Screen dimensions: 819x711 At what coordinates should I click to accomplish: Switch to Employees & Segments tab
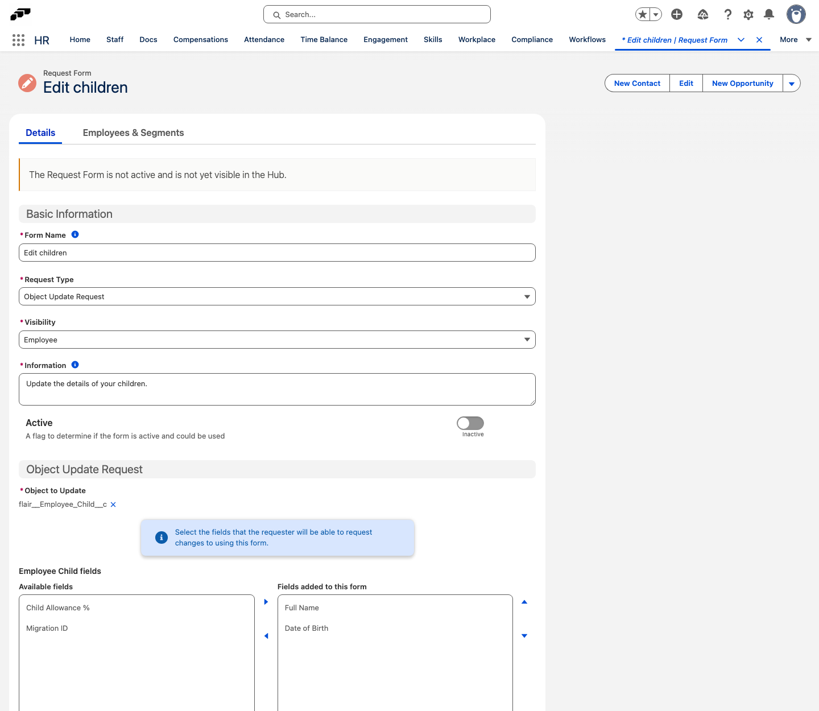pos(133,133)
